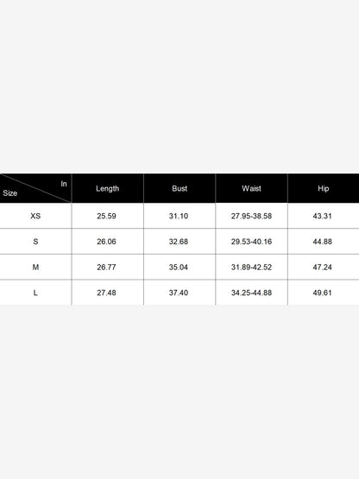Select the M size row label
Image resolution: width=359 pixels, height=479 pixels.
click(x=35, y=268)
